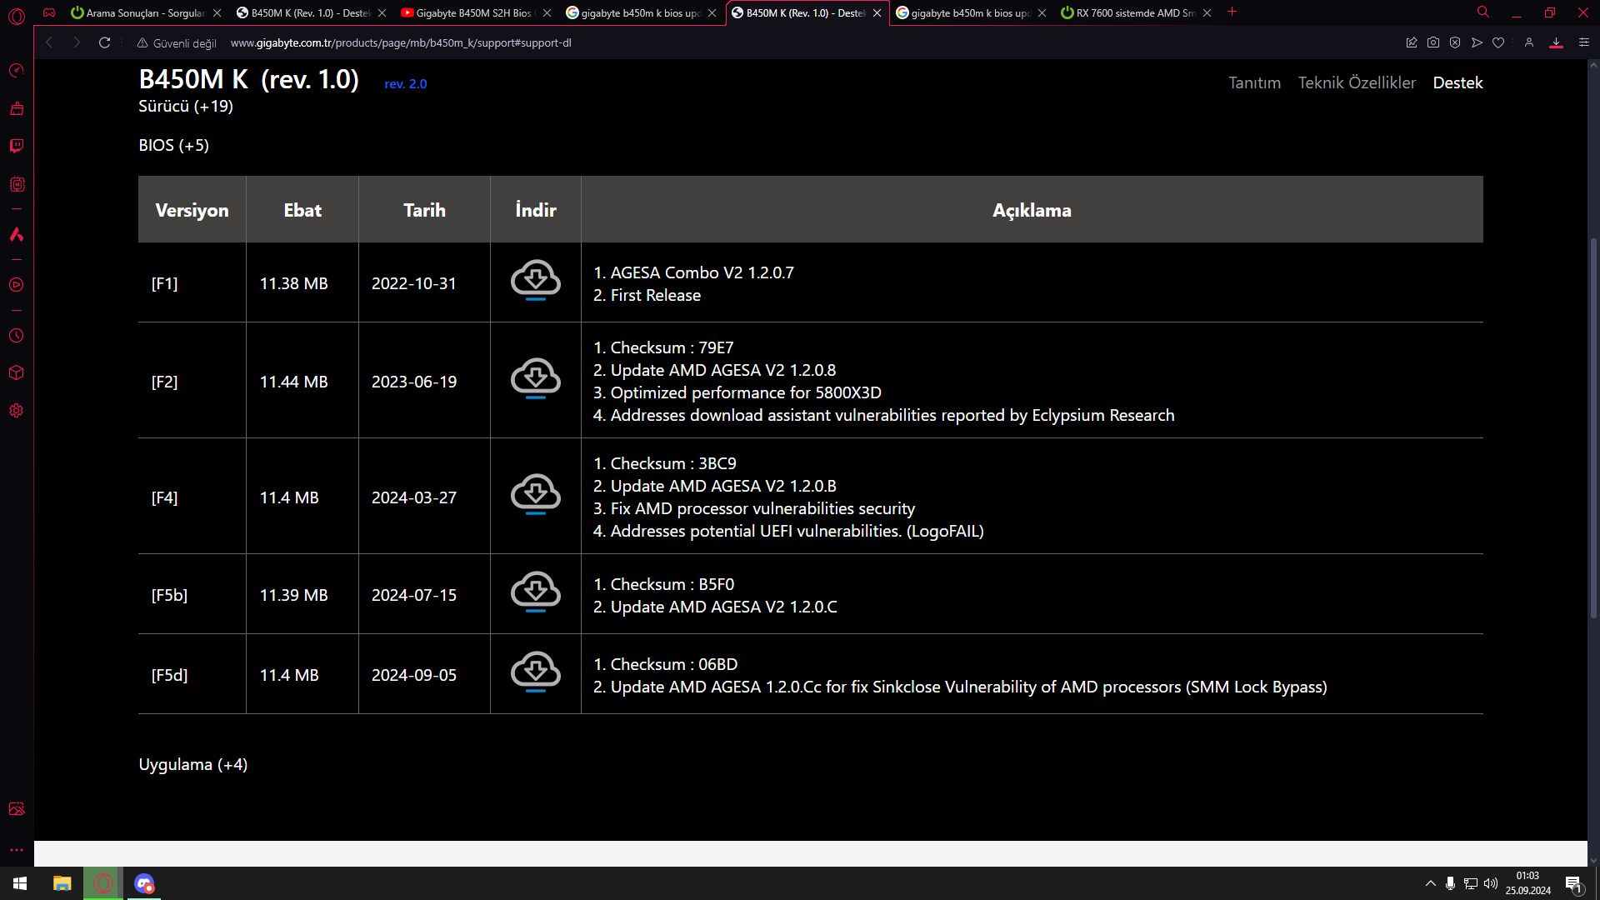Open History clock icon in sidebar
This screenshot has height=900, width=1600.
pos(17,336)
